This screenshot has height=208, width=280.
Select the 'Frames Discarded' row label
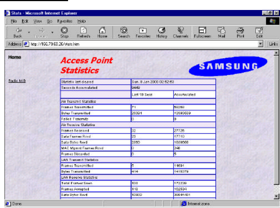click(75, 154)
